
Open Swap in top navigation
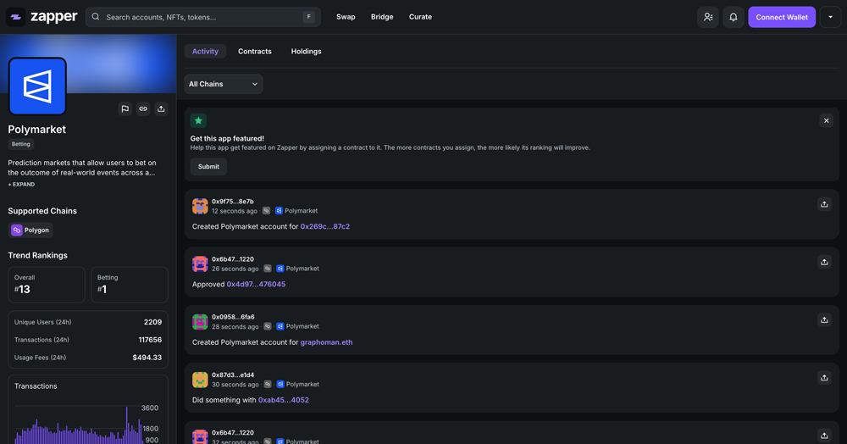(346, 17)
